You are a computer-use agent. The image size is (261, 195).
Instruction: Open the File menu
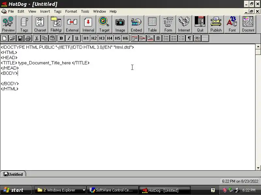(11, 11)
